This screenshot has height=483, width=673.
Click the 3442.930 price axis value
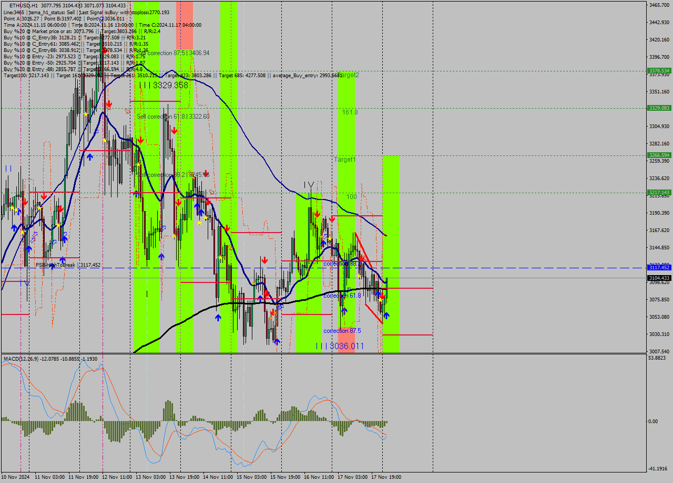tap(659, 22)
